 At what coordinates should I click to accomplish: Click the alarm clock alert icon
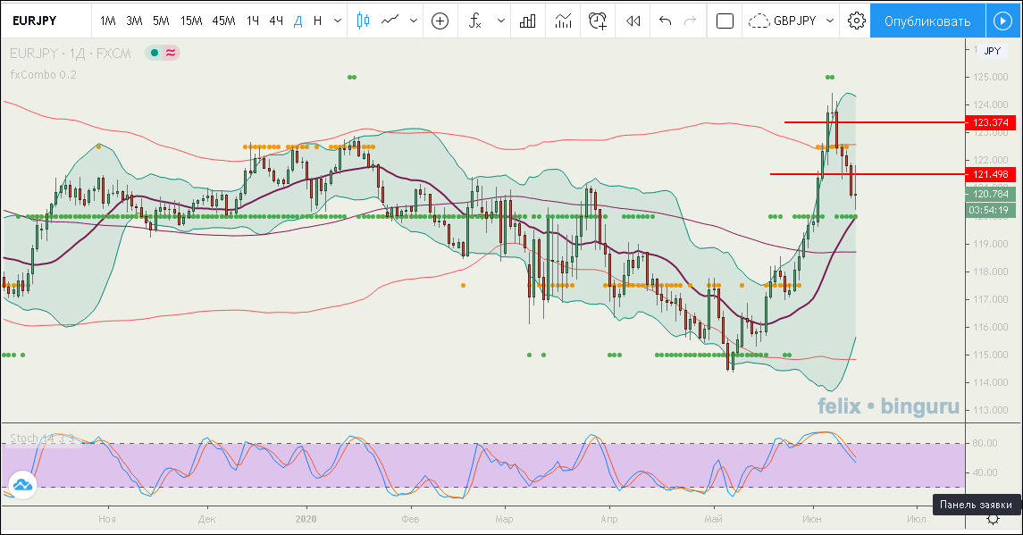click(598, 21)
